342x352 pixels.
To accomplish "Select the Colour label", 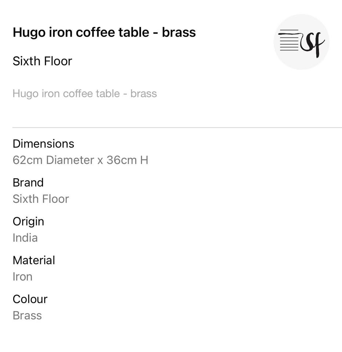I will tap(30, 299).
